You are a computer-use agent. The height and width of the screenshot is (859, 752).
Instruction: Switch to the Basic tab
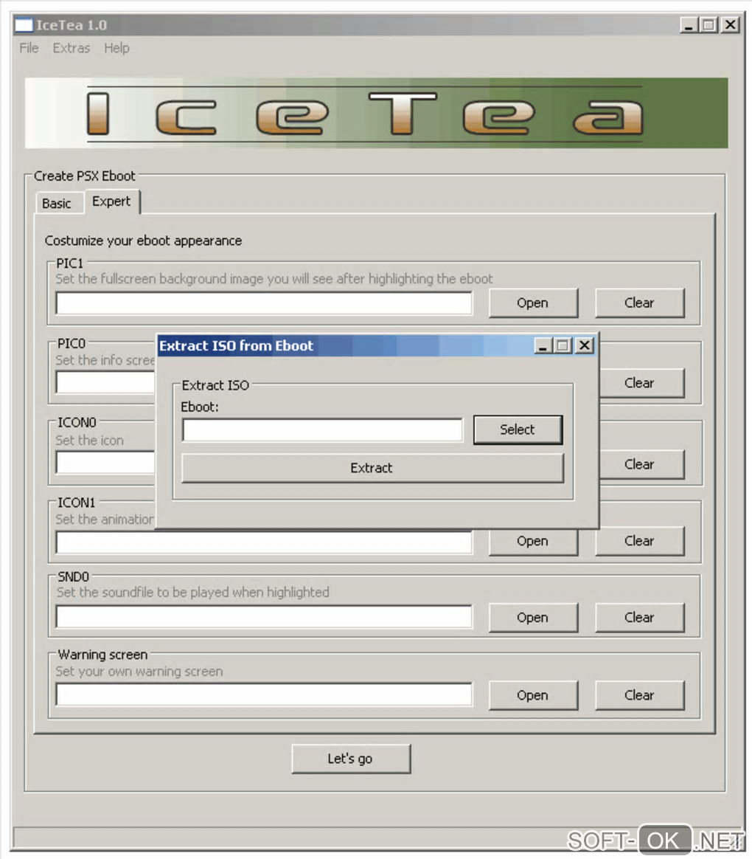tap(57, 203)
